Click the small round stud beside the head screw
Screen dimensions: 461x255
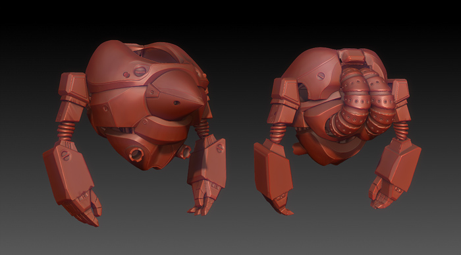click(x=126, y=74)
